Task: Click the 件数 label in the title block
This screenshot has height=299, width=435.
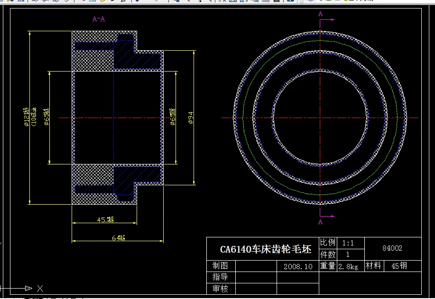Action: pos(328,254)
